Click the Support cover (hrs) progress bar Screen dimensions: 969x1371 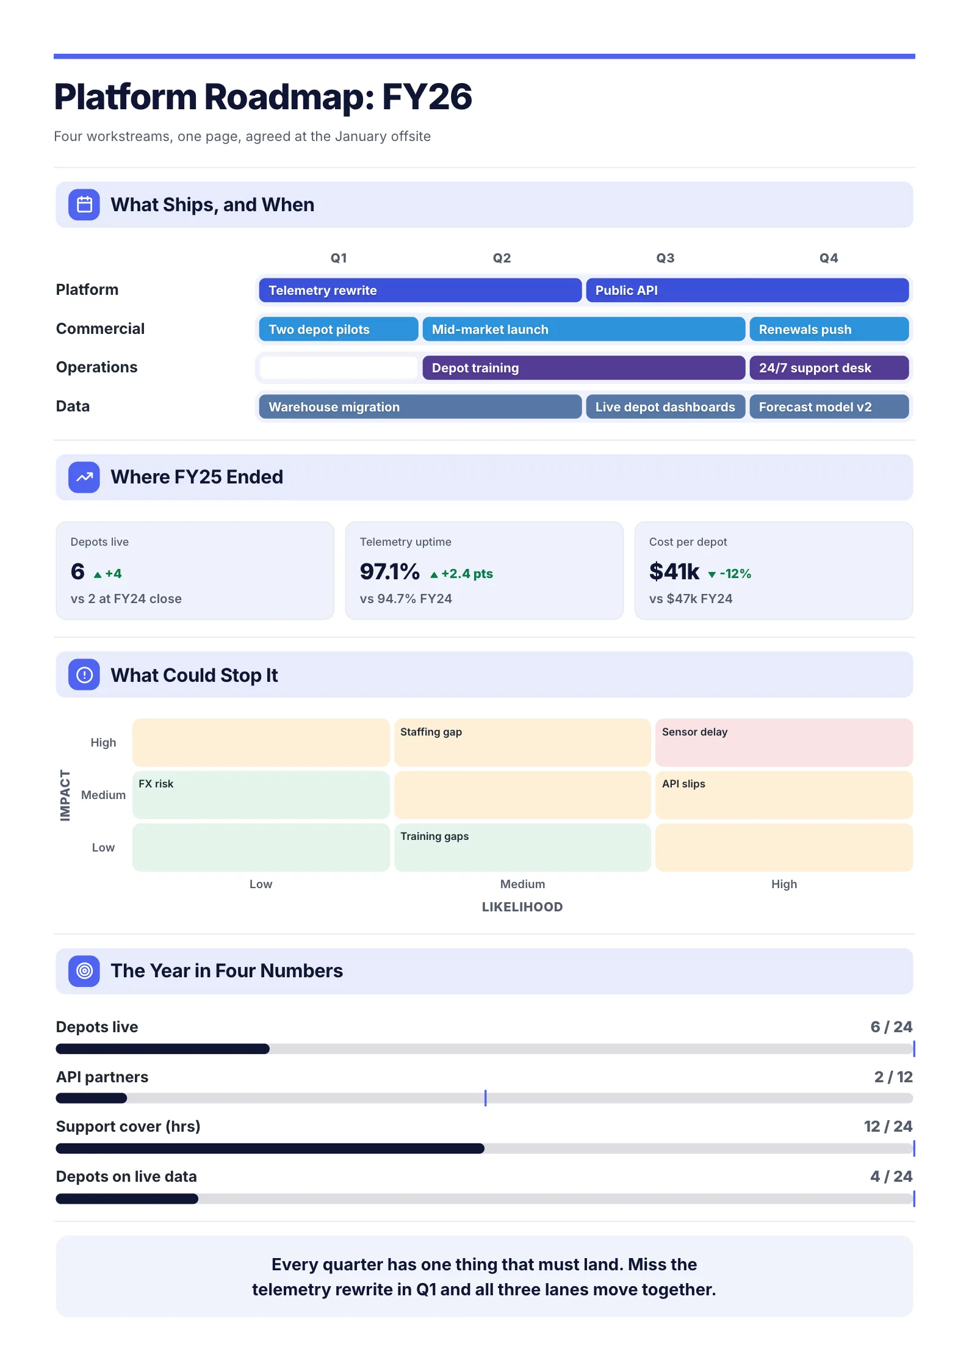[x=484, y=1148]
